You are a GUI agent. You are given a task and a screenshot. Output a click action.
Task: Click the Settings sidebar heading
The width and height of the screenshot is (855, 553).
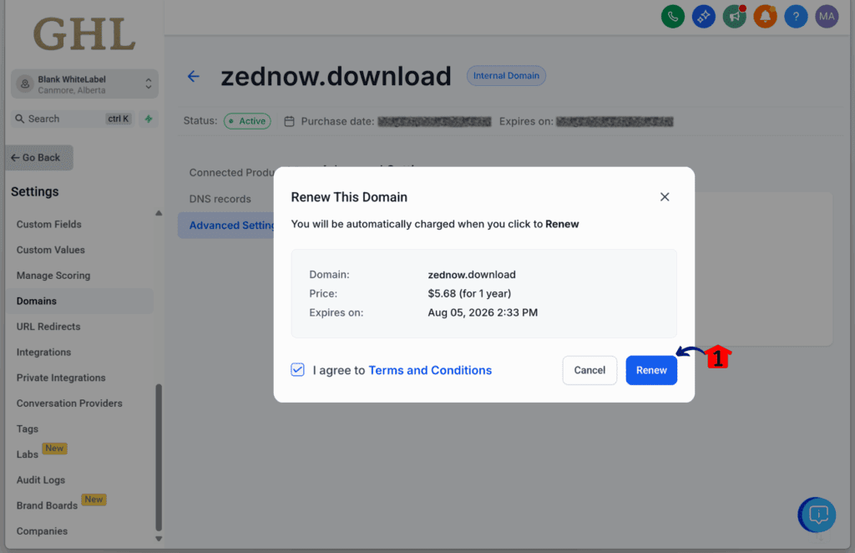pyautogui.click(x=35, y=192)
